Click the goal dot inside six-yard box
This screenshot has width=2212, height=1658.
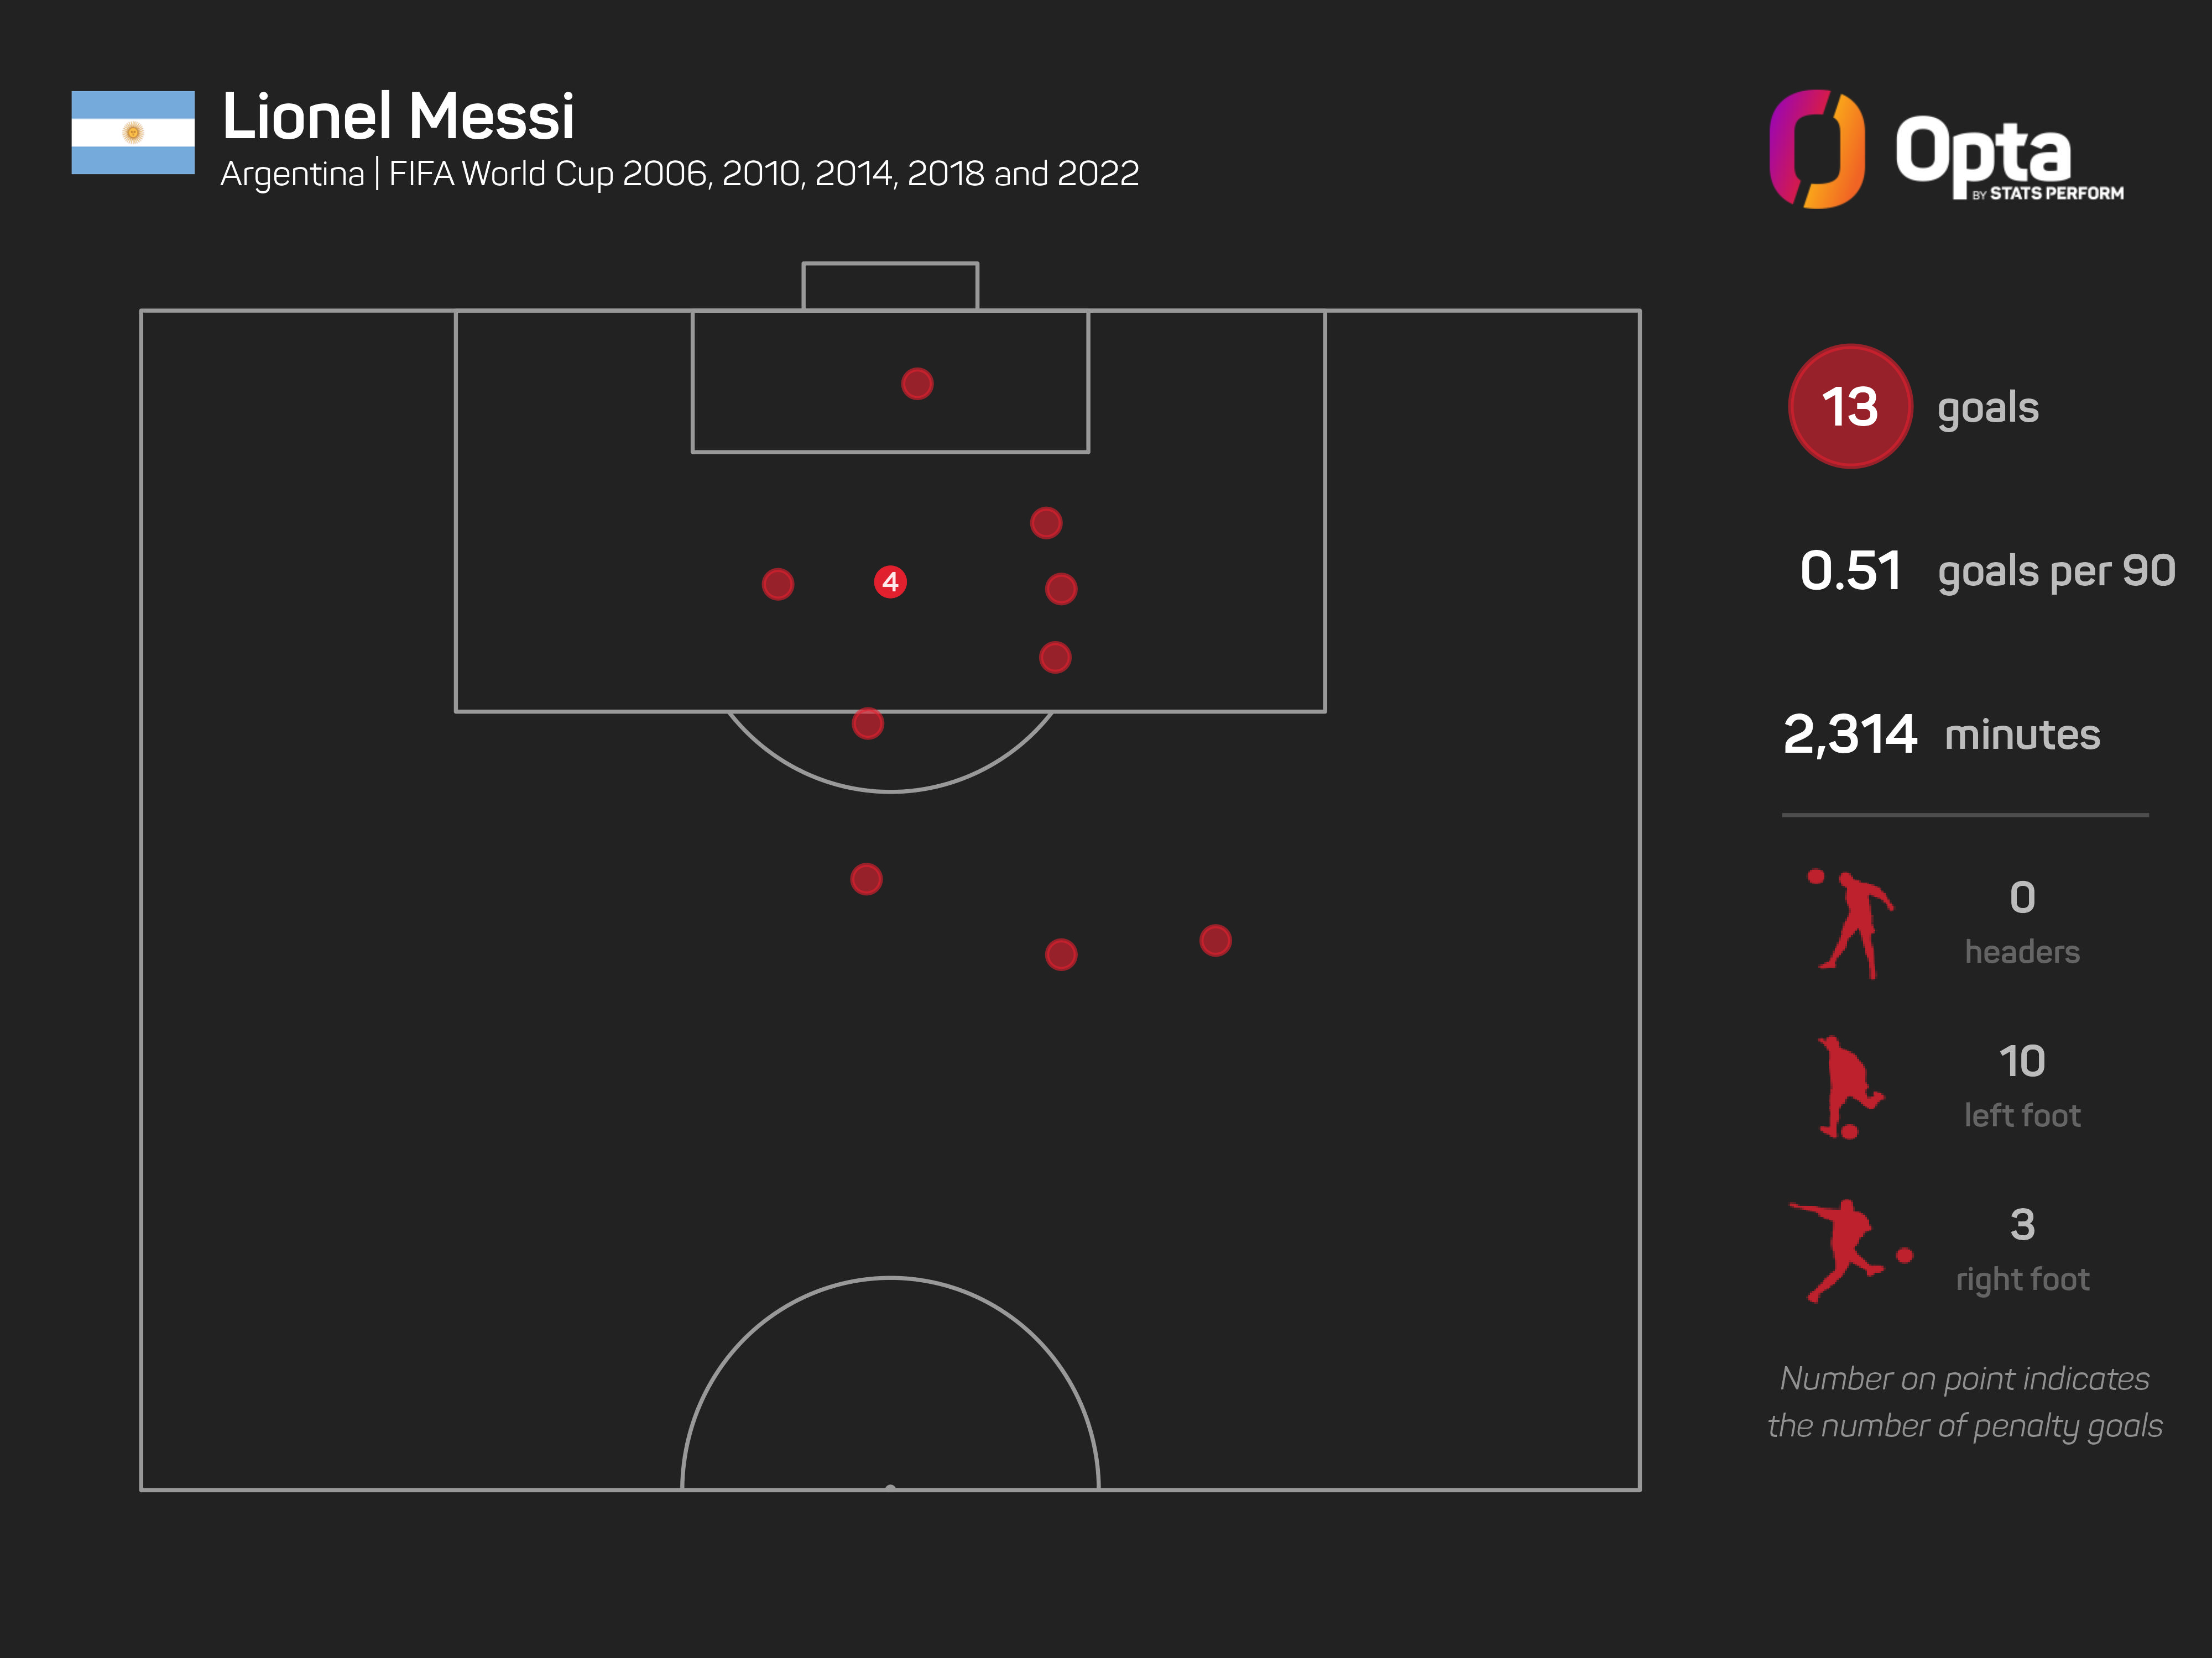coord(917,384)
